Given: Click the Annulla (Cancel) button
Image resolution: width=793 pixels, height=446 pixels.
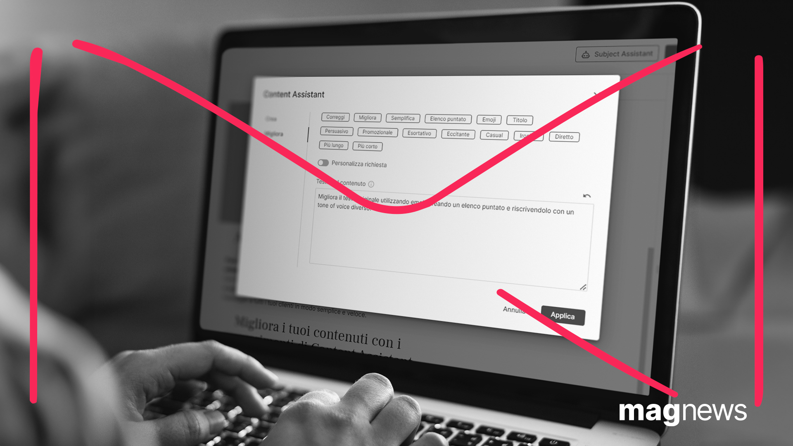Looking at the screenshot, I should coord(514,311).
